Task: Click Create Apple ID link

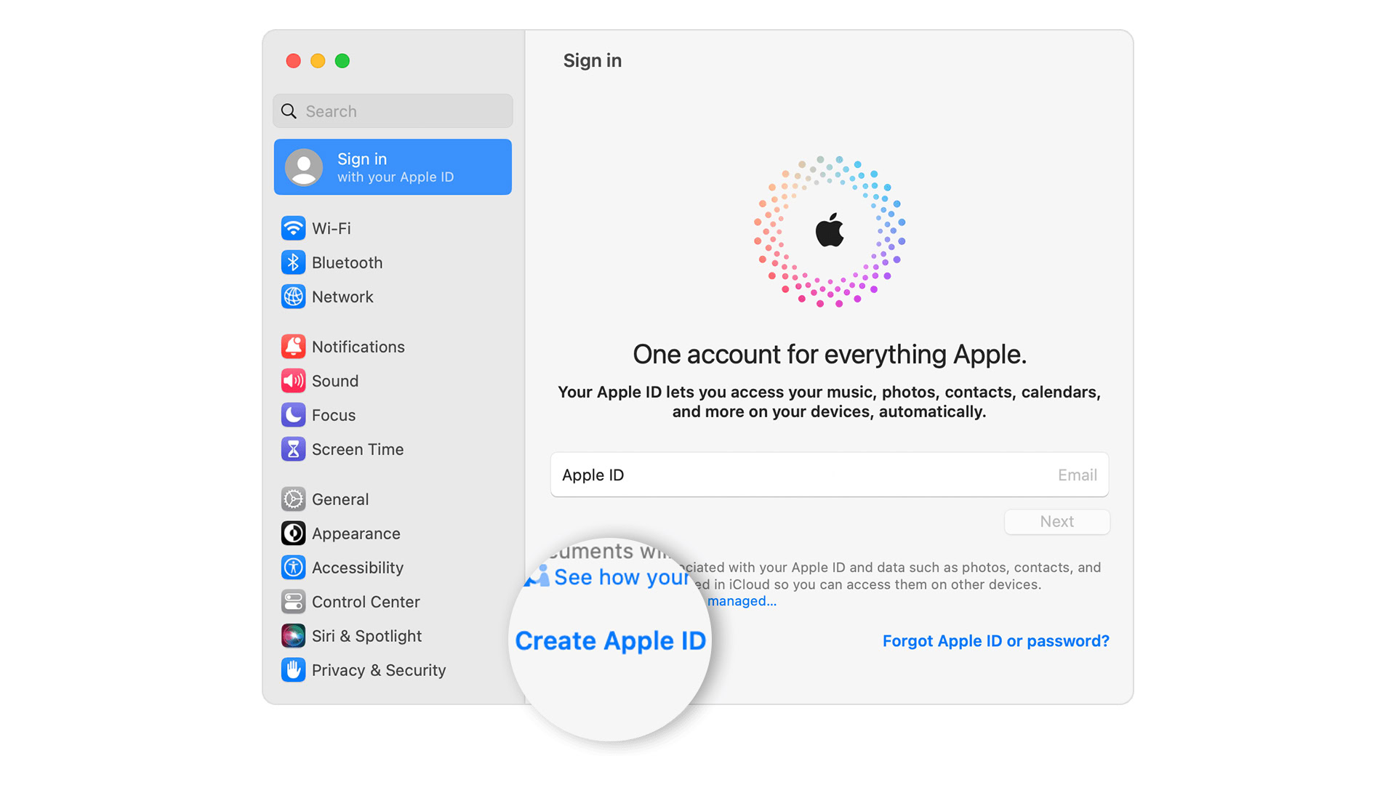Action: pyautogui.click(x=610, y=640)
